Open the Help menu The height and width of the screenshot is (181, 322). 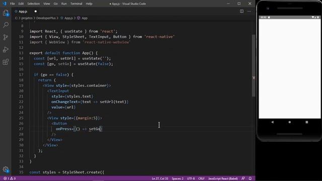click(89, 4)
